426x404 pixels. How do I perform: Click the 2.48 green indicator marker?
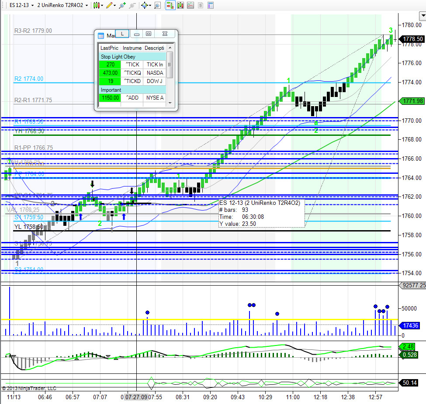408,346
